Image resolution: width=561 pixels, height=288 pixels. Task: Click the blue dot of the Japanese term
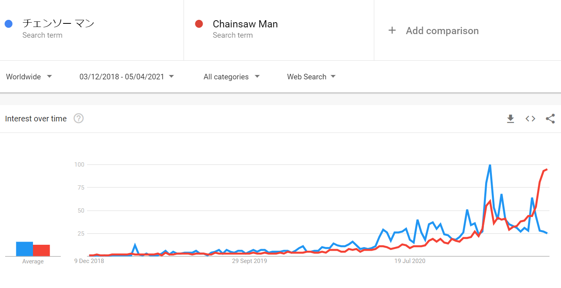[x=9, y=24]
